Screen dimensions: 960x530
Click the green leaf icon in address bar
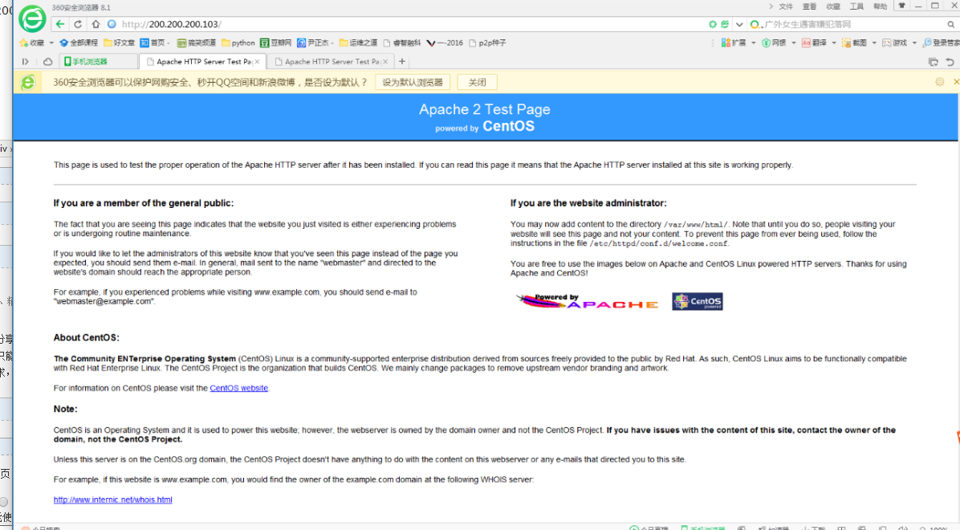725,25
